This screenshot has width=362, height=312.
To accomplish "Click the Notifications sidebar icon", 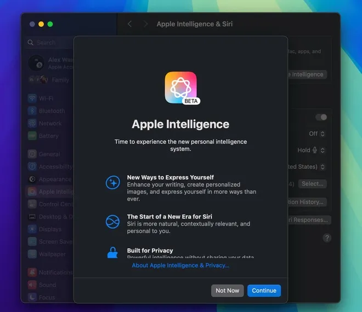I will click(32, 273).
